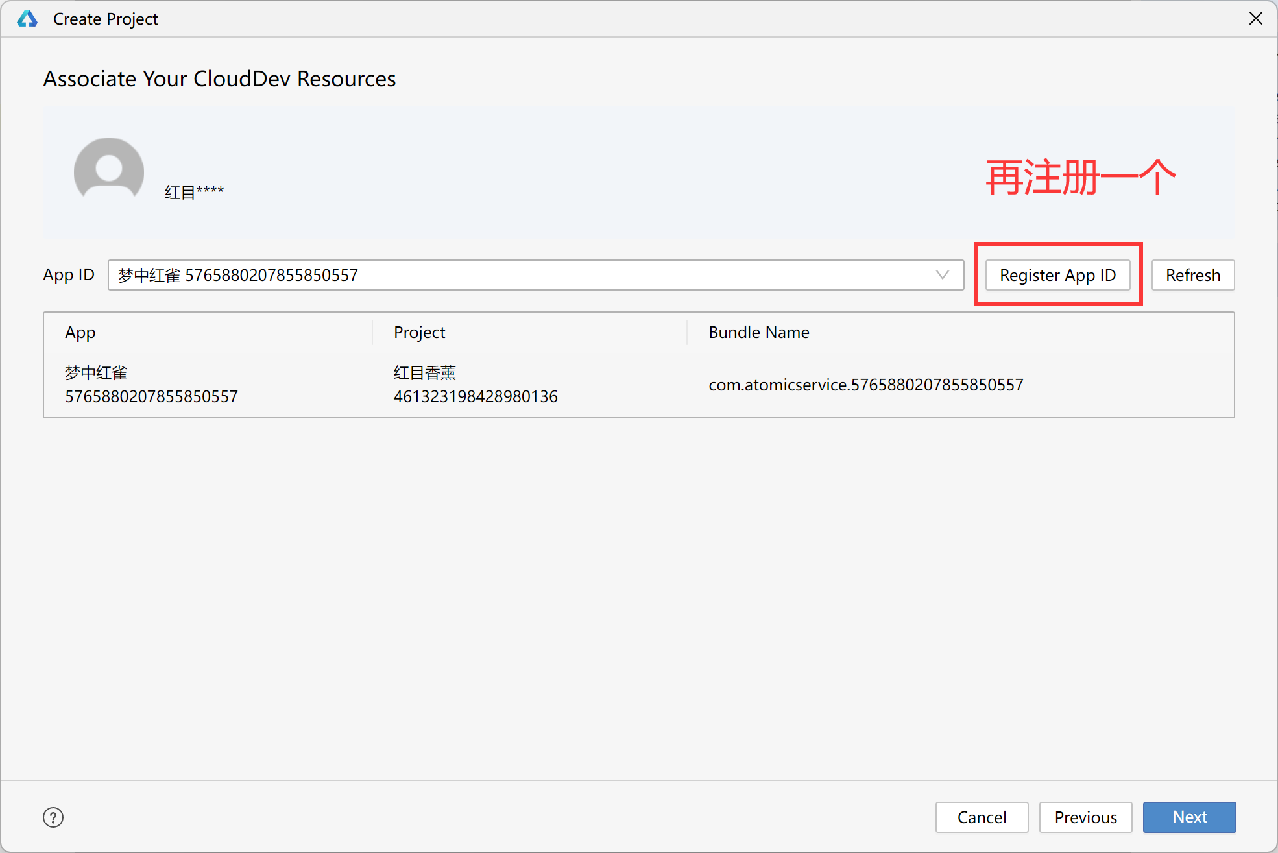The width and height of the screenshot is (1278, 853).
Task: Close the Create Project dialog
Action: pyautogui.click(x=1255, y=19)
